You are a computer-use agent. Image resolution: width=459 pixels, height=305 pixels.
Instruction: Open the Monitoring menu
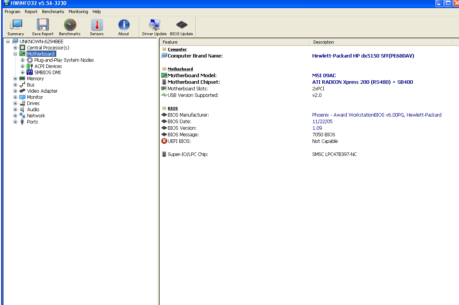click(x=78, y=12)
